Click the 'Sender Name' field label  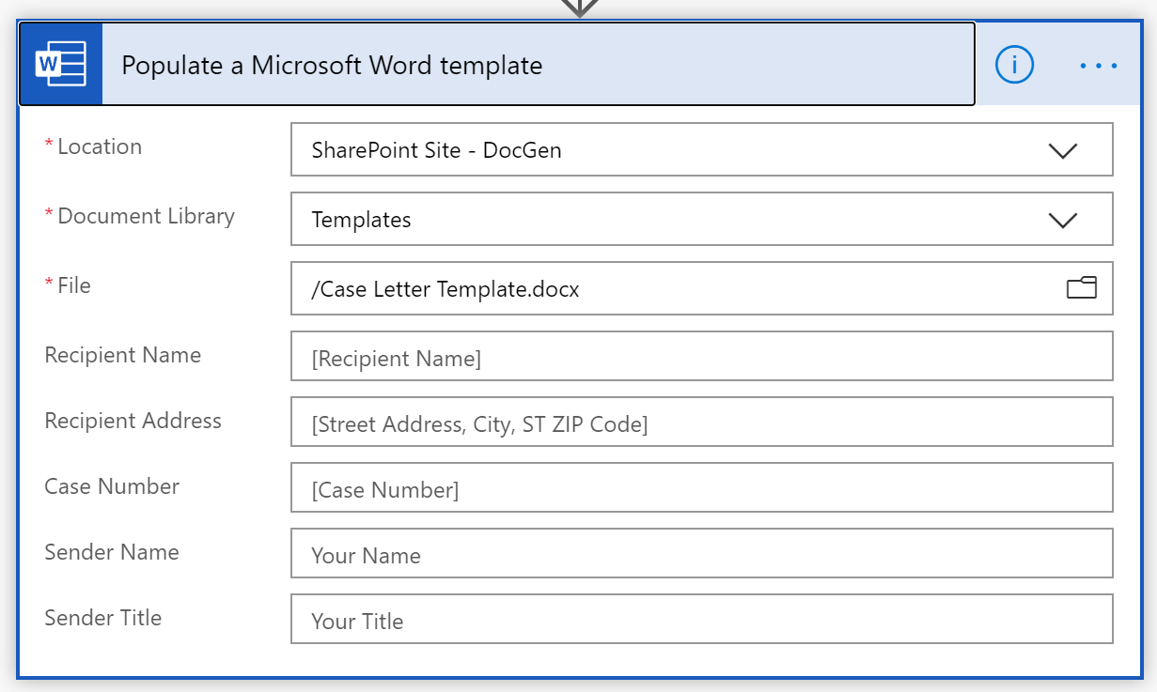112,552
